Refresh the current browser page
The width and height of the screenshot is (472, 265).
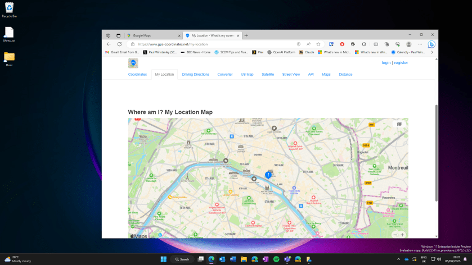pos(119,44)
